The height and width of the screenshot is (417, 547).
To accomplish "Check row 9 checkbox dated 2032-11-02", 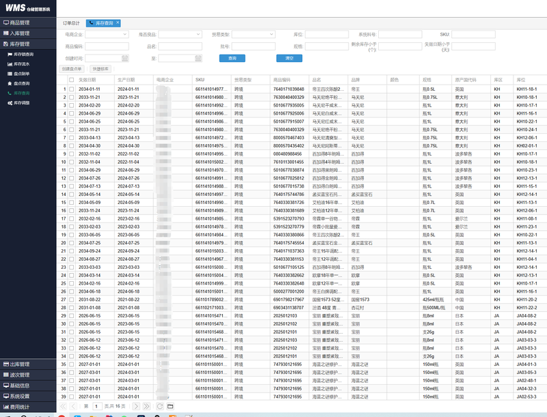I will 72,154.
